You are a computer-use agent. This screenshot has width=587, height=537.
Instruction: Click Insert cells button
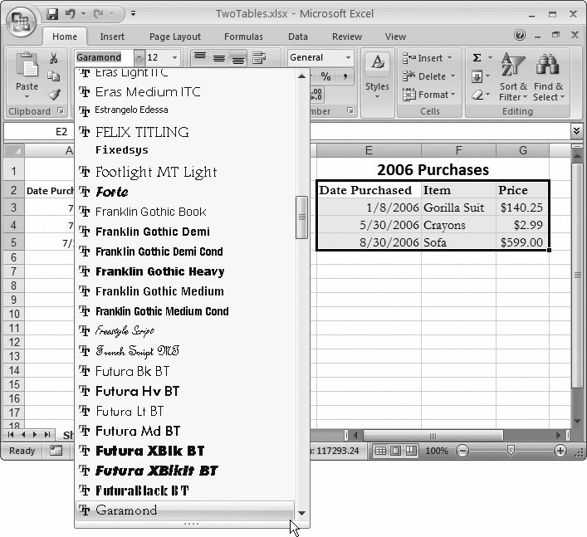click(x=428, y=58)
